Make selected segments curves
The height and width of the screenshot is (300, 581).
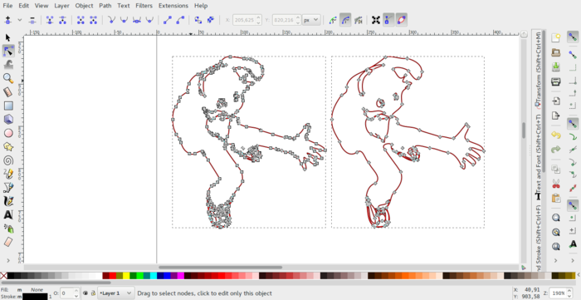pos(180,20)
